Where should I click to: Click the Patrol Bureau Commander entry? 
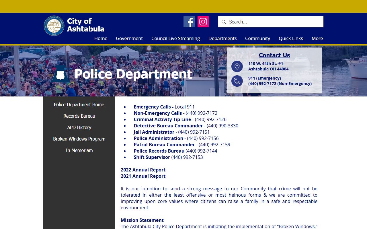[182, 145]
